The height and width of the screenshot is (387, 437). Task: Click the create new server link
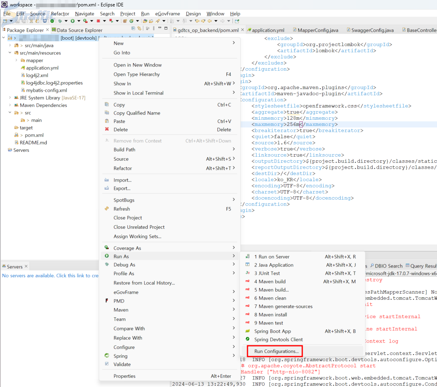[50, 276]
